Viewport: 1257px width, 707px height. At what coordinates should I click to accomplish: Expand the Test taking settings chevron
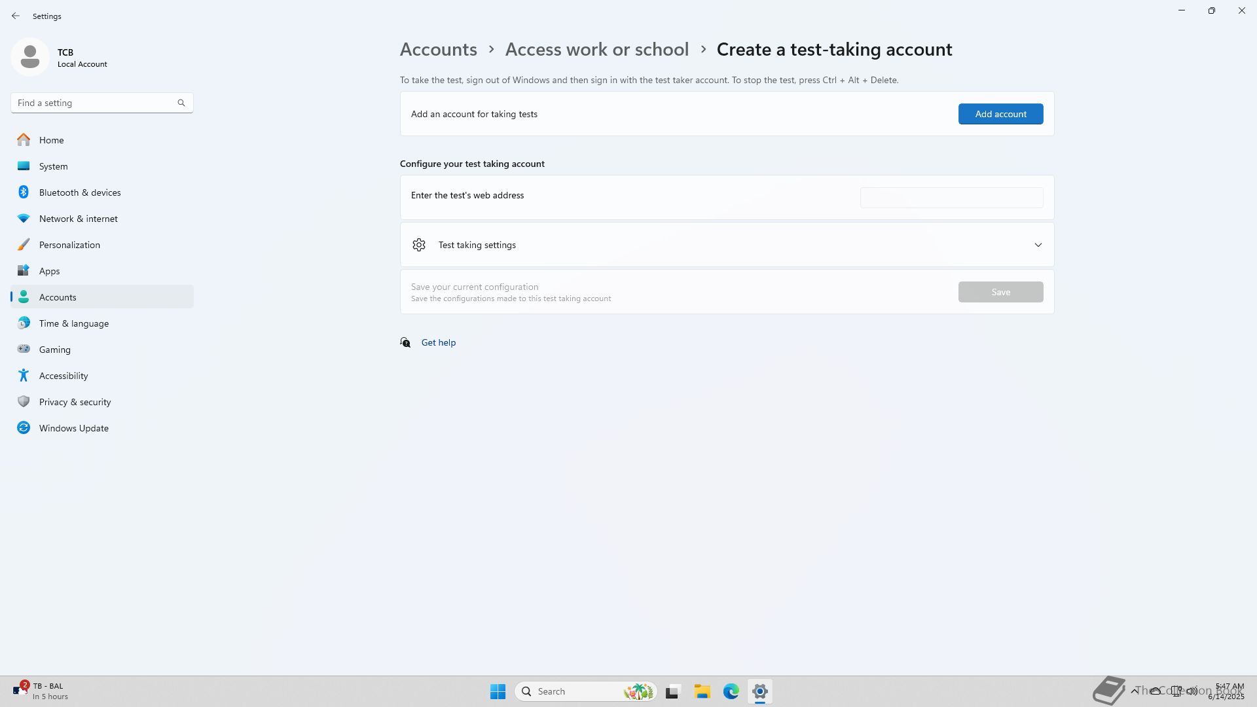(1038, 245)
